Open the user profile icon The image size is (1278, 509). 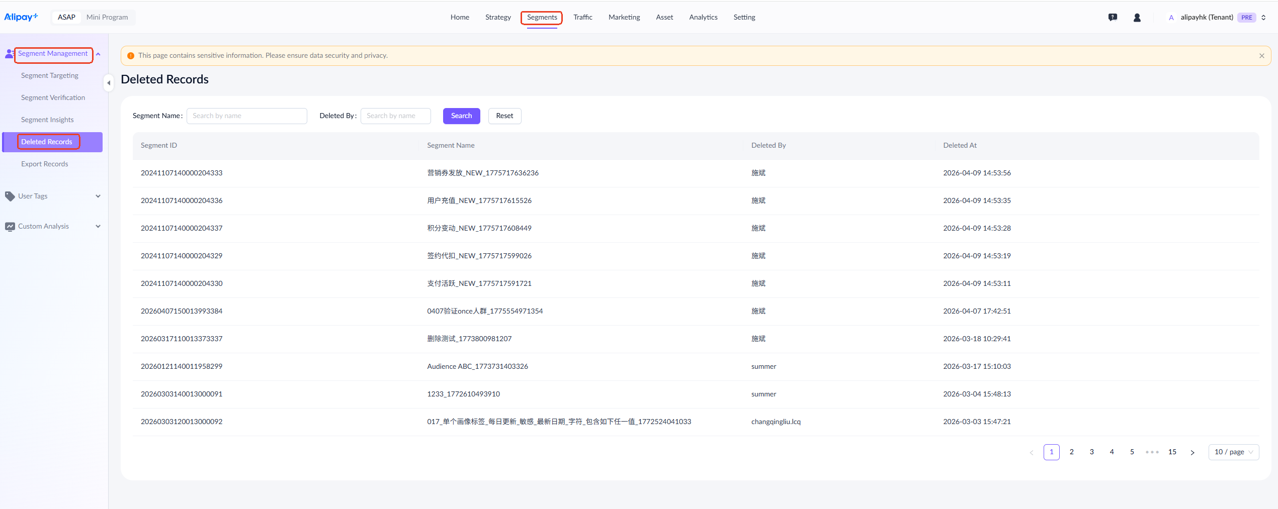[x=1137, y=18]
